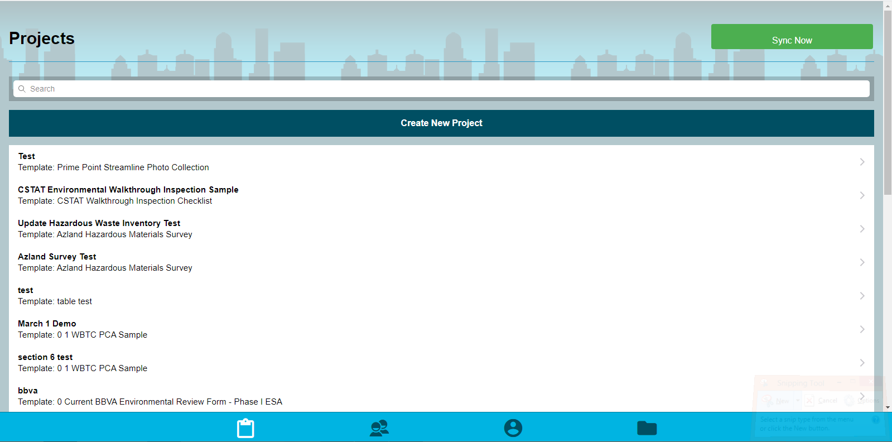Click chevron arrow for section 6 test
The image size is (892, 442).
click(862, 363)
